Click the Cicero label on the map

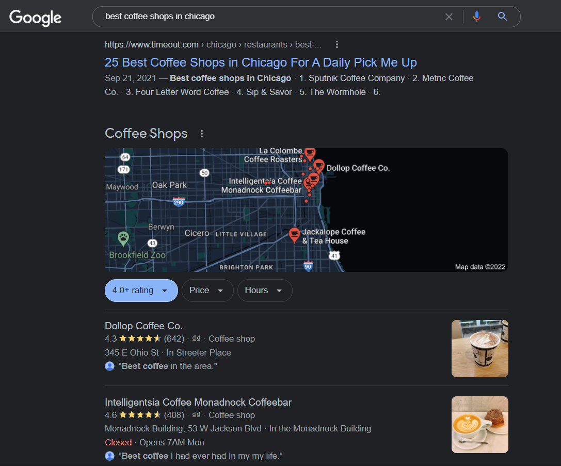coord(197,233)
